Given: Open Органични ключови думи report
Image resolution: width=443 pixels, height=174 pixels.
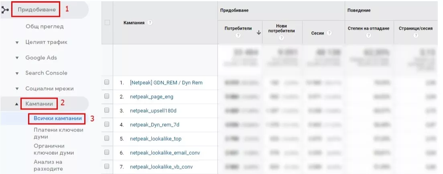Looking at the screenshot, I should [x=54, y=150].
